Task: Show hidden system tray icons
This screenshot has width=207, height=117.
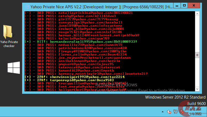Action: tap(163, 112)
